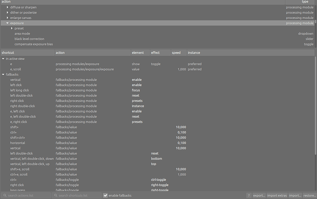Click the element column header

tap(140, 53)
